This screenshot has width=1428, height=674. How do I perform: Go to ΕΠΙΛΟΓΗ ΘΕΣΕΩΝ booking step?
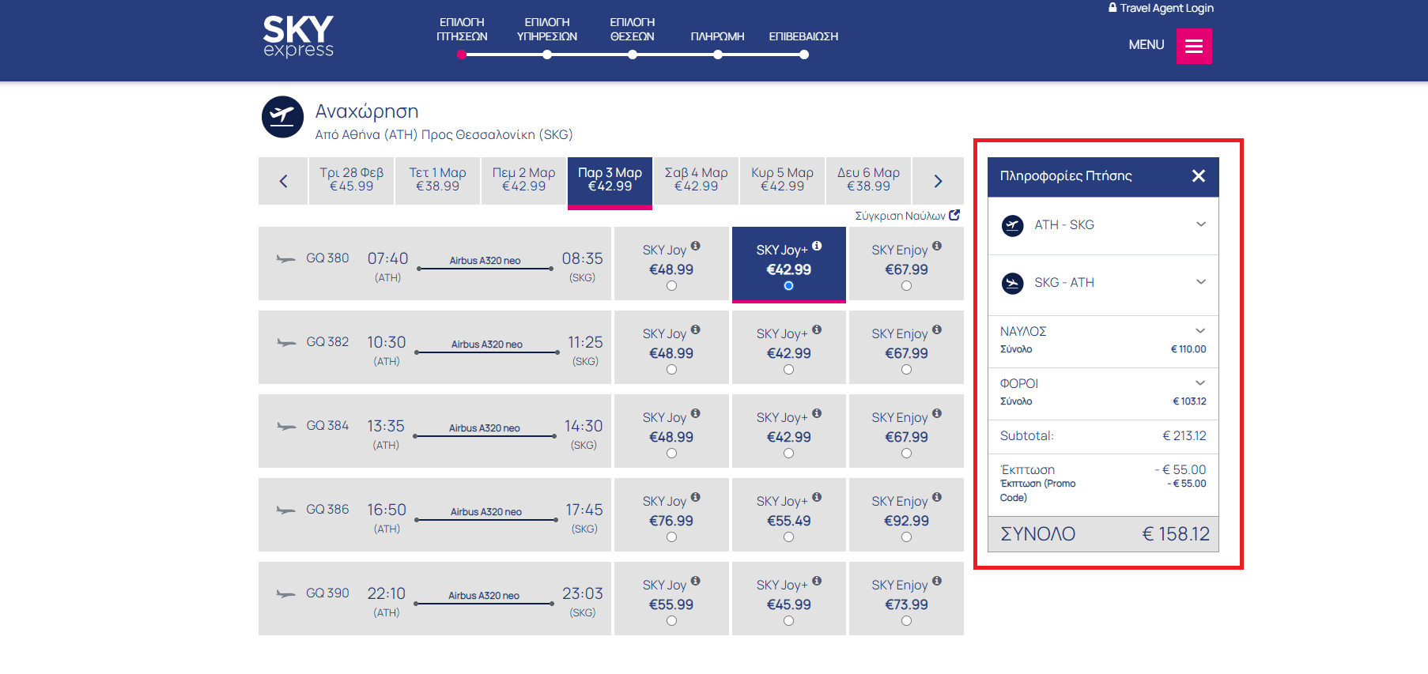(632, 29)
